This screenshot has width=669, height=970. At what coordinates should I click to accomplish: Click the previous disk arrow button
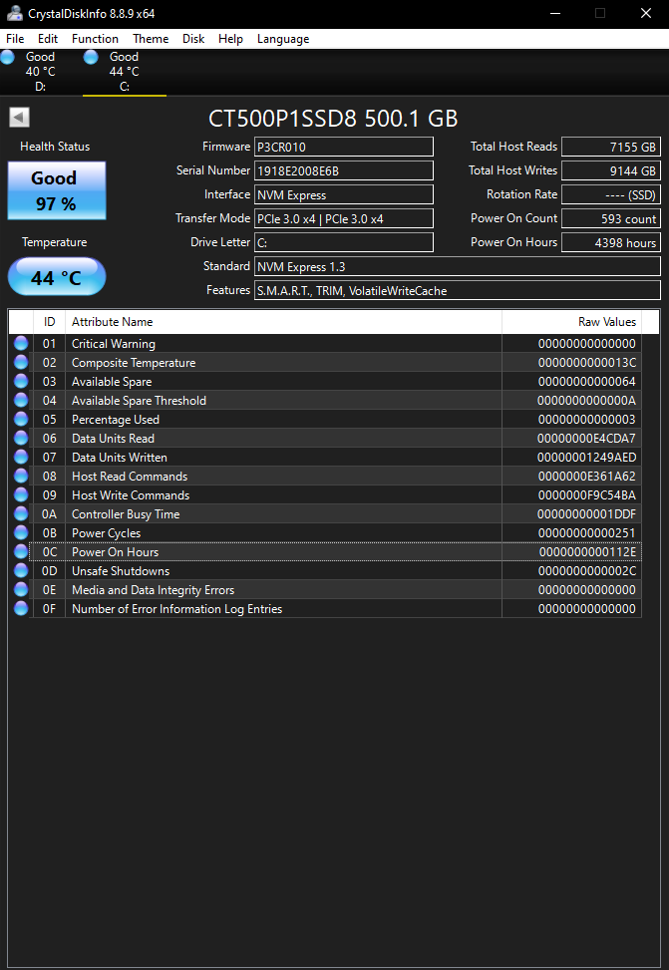click(19, 117)
